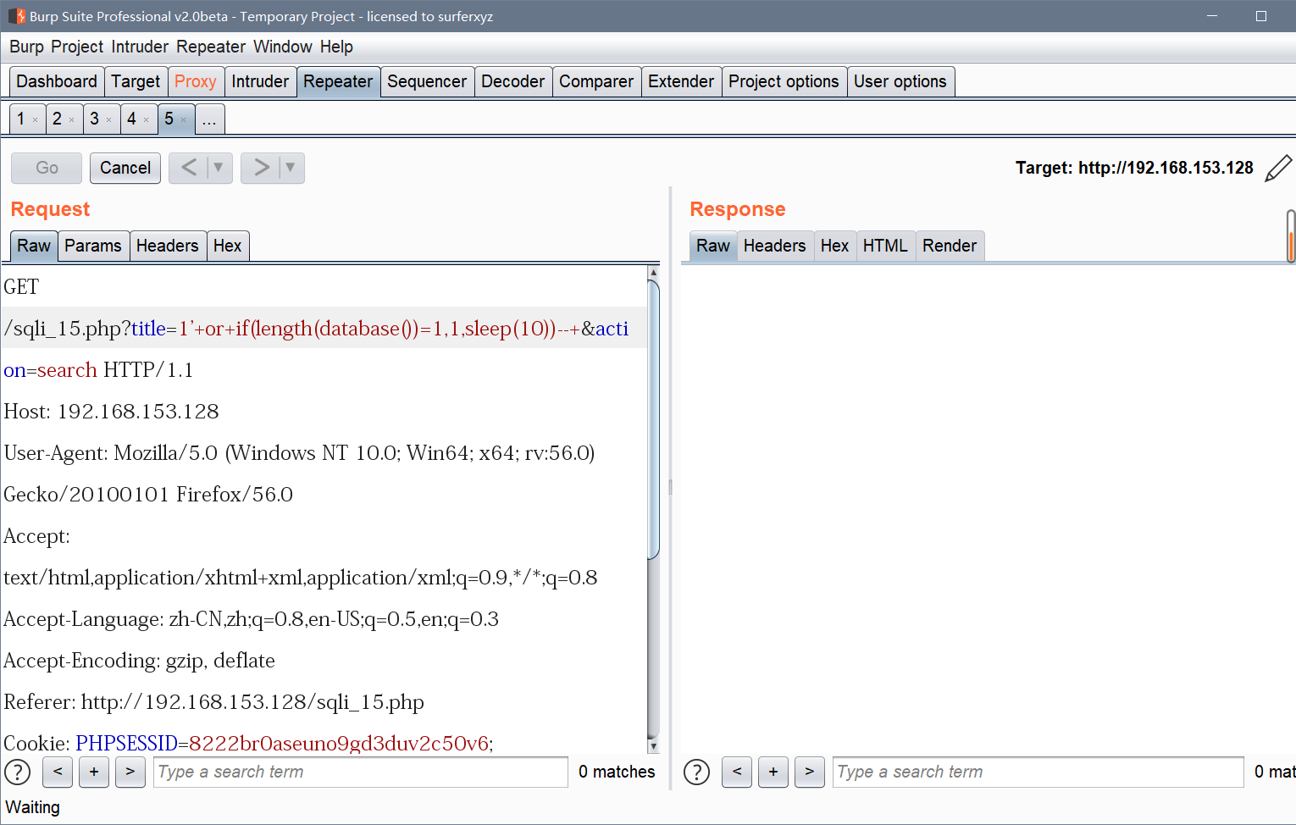Open the Intruder menu
This screenshot has width=1296, height=825.
(140, 47)
